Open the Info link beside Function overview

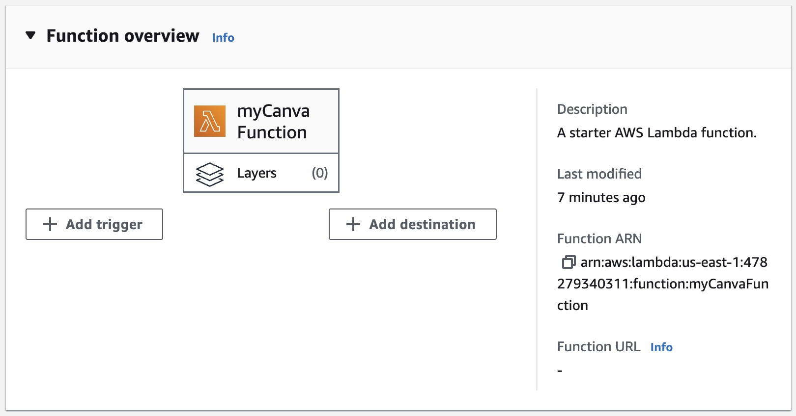pyautogui.click(x=223, y=38)
